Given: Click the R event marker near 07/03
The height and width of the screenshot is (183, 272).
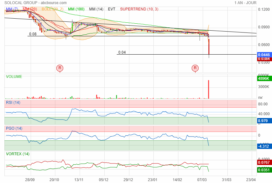Looking at the screenshot, I should click(195, 68).
